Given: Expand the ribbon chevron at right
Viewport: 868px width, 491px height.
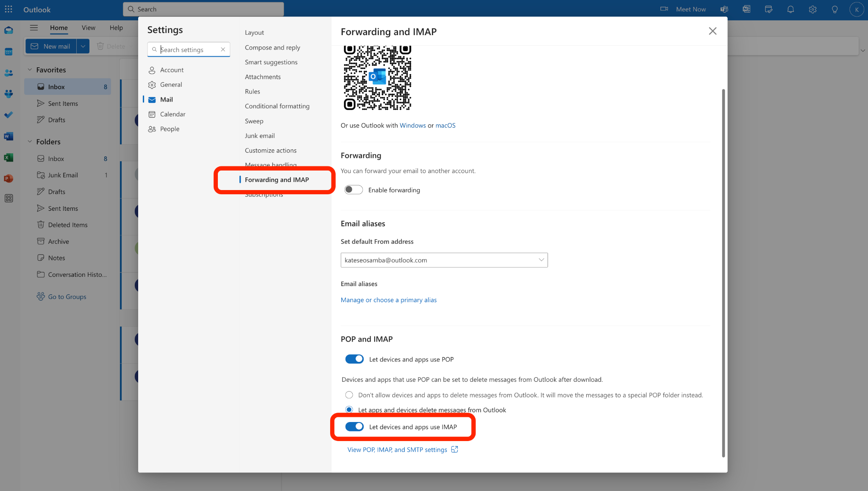Looking at the screenshot, I should click(862, 51).
